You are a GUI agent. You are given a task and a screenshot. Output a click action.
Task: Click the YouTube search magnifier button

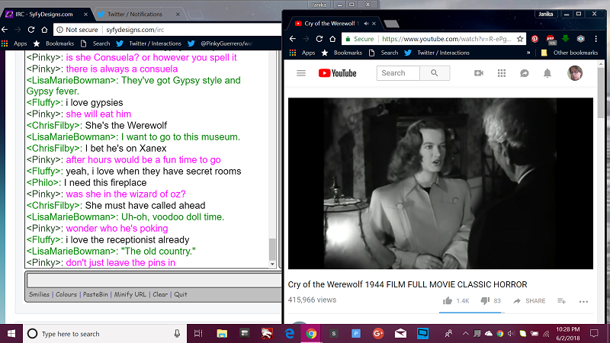click(x=435, y=73)
